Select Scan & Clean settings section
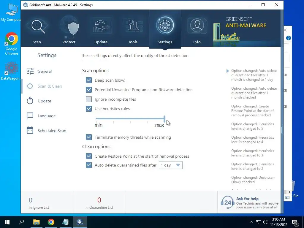Image resolution: width=304 pixels, height=228 pixels. tap(50, 86)
